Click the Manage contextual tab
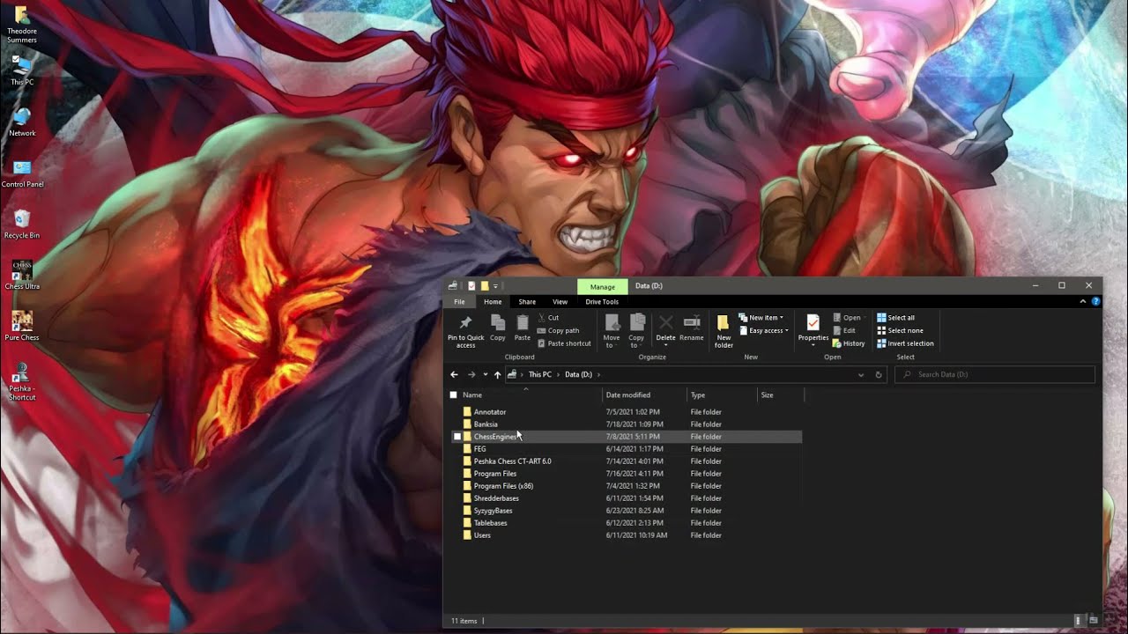The height and width of the screenshot is (634, 1128). click(x=603, y=286)
